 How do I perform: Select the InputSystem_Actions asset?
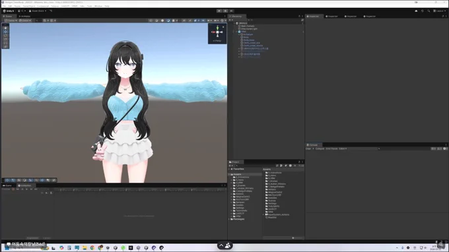click(x=279, y=215)
